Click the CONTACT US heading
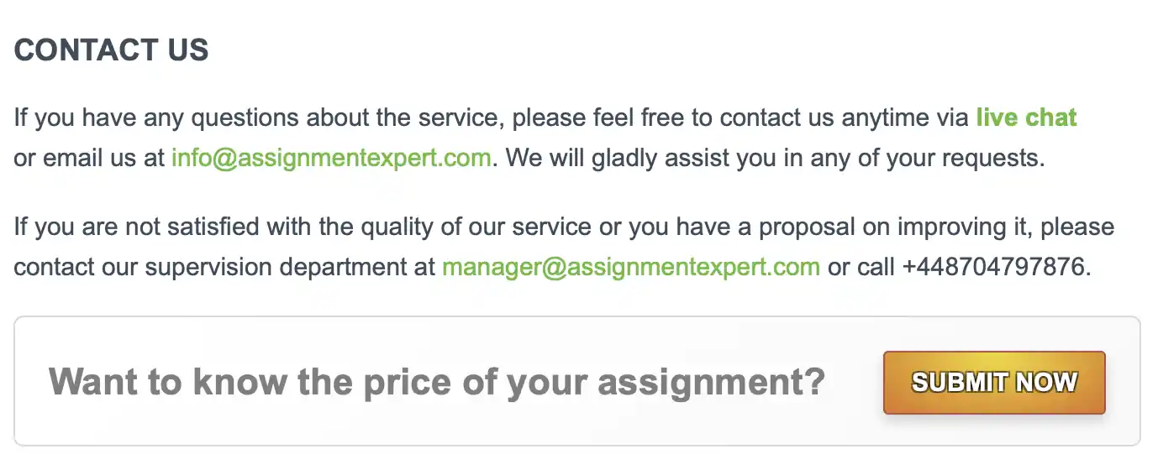1158x470 pixels. point(111,50)
